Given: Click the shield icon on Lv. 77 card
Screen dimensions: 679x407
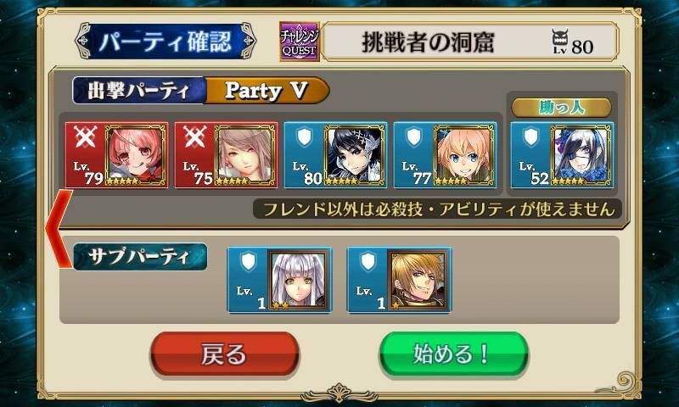Looking at the screenshot, I should point(413,137).
